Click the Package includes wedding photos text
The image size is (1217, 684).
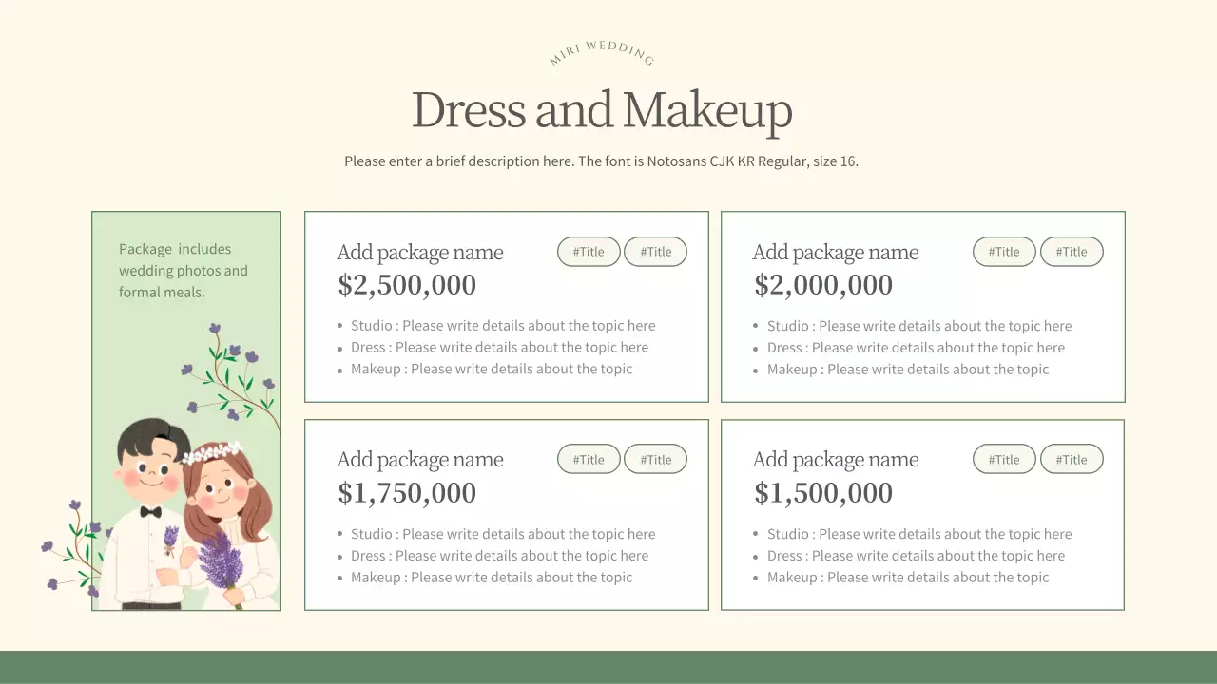coord(184,270)
